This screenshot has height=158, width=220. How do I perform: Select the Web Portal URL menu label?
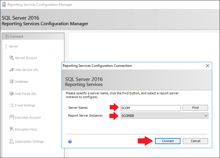click(26, 94)
